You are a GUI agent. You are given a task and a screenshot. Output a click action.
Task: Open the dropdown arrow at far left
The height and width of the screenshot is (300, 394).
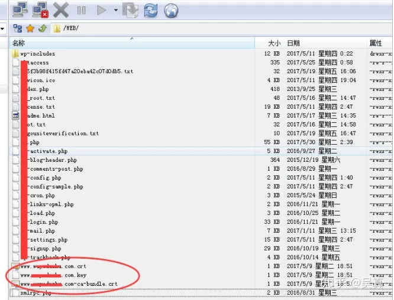tap(3, 28)
